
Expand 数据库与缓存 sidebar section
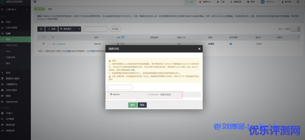(x=16, y=78)
